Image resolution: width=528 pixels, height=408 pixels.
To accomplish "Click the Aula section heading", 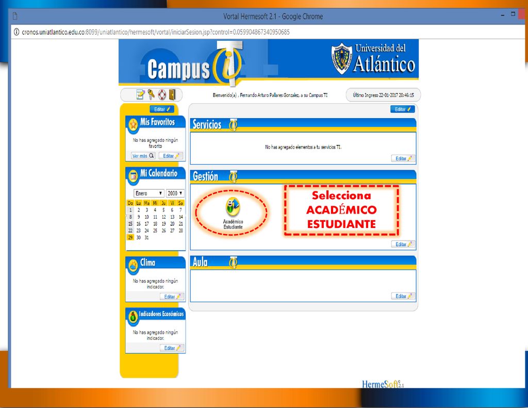I will pyautogui.click(x=200, y=262).
